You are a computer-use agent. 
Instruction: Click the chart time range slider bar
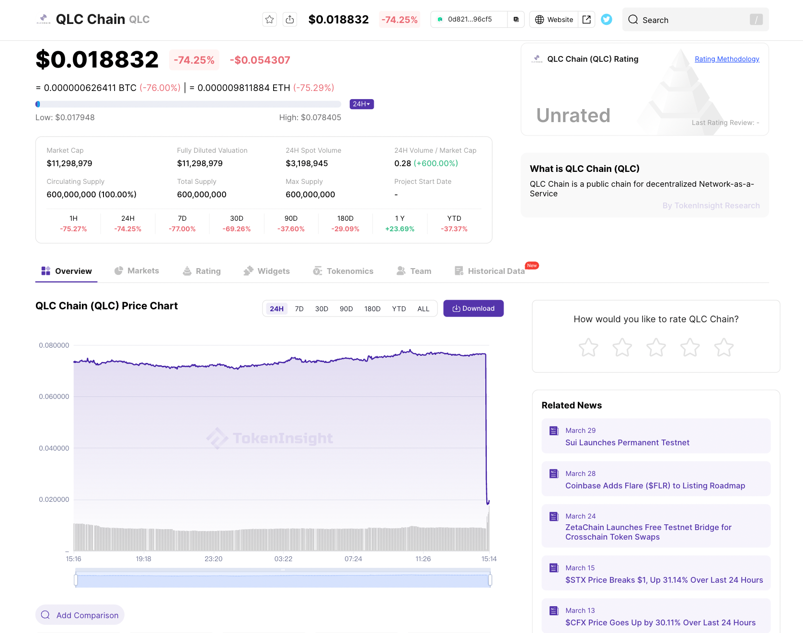283,580
